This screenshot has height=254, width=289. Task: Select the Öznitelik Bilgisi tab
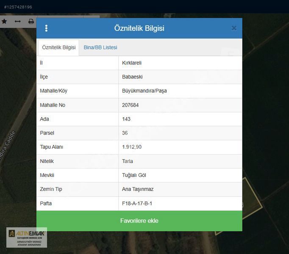click(x=58, y=47)
